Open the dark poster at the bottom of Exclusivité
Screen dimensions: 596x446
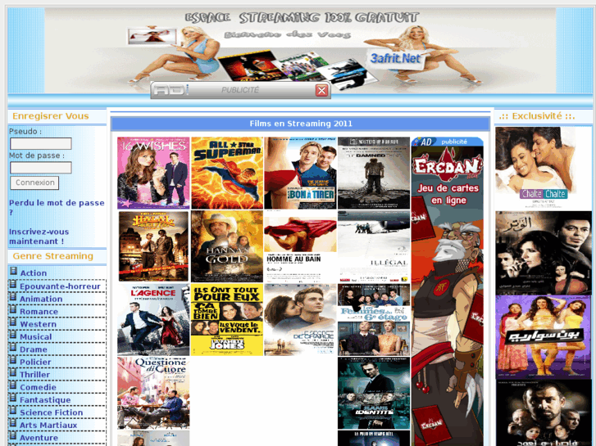point(544,413)
